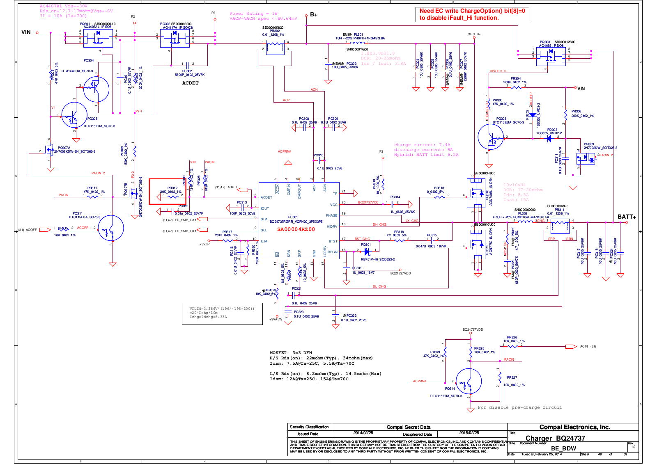The image size is (657, 464).
Task: Click the B+ net label
Action: pos(314,15)
